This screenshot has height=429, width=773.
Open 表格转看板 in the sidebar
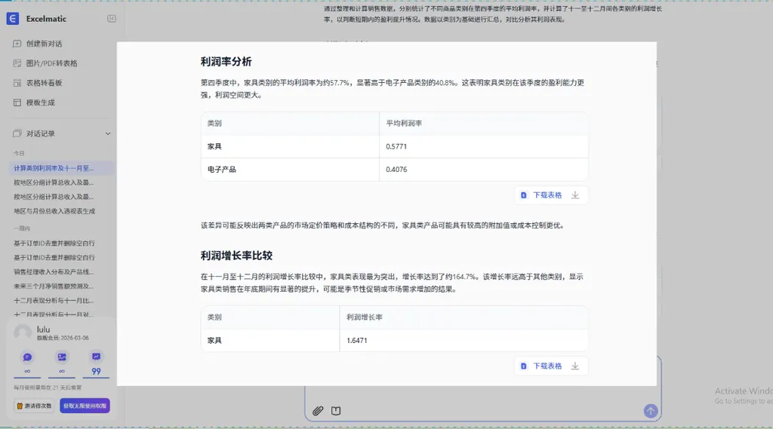(44, 83)
